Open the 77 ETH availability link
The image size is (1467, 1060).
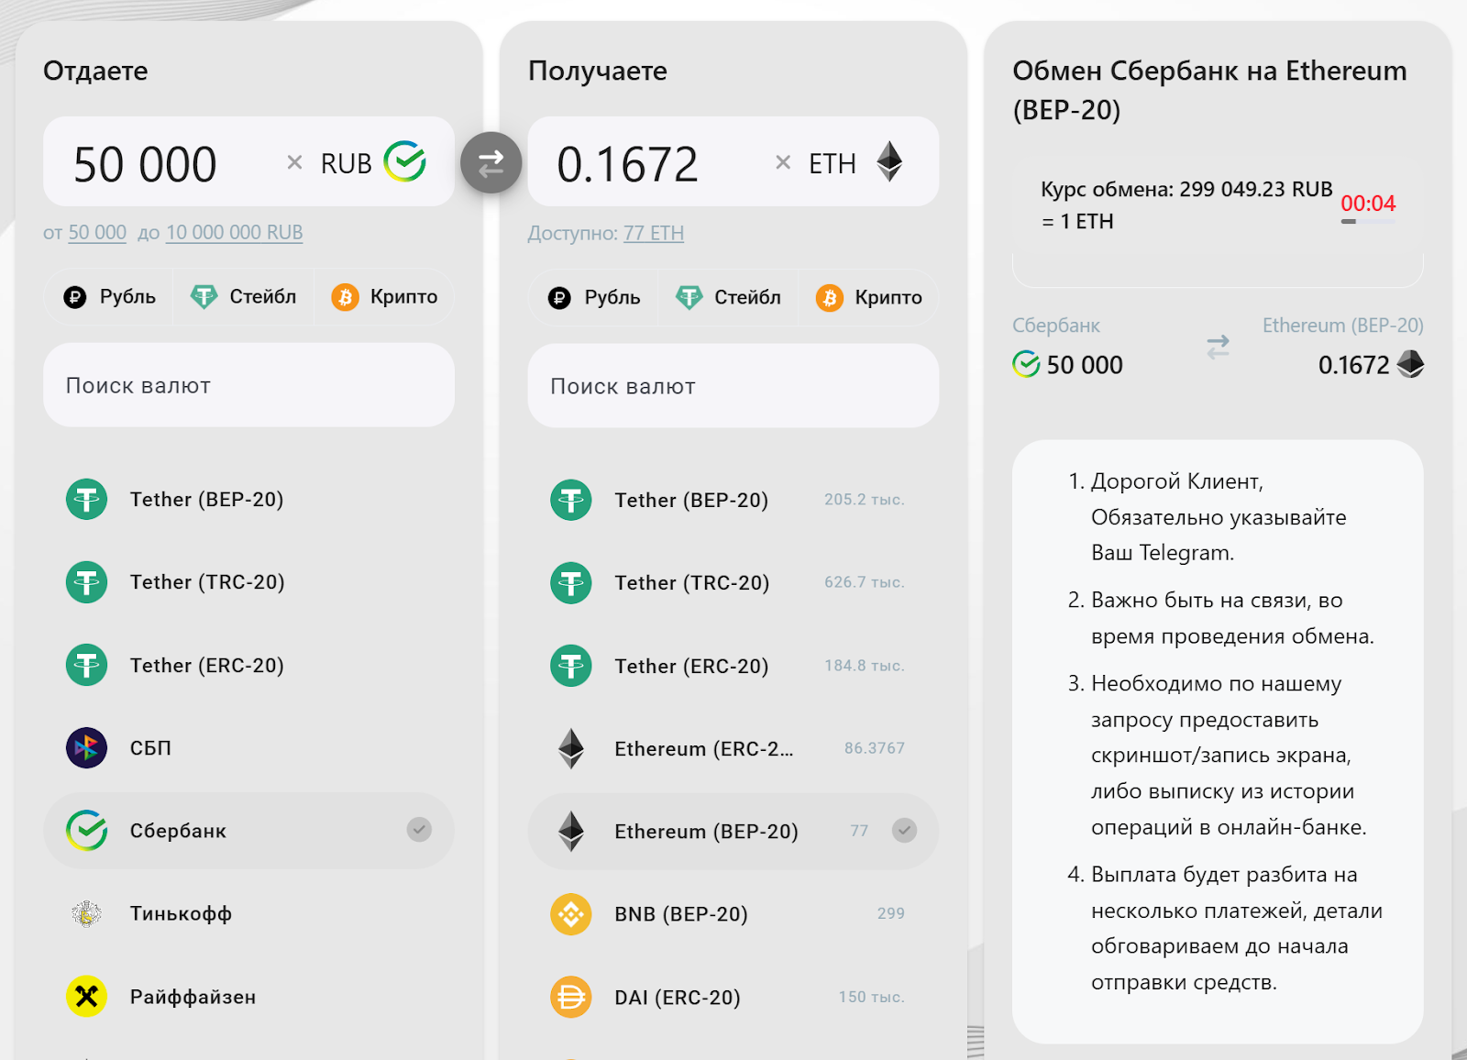[x=653, y=232]
